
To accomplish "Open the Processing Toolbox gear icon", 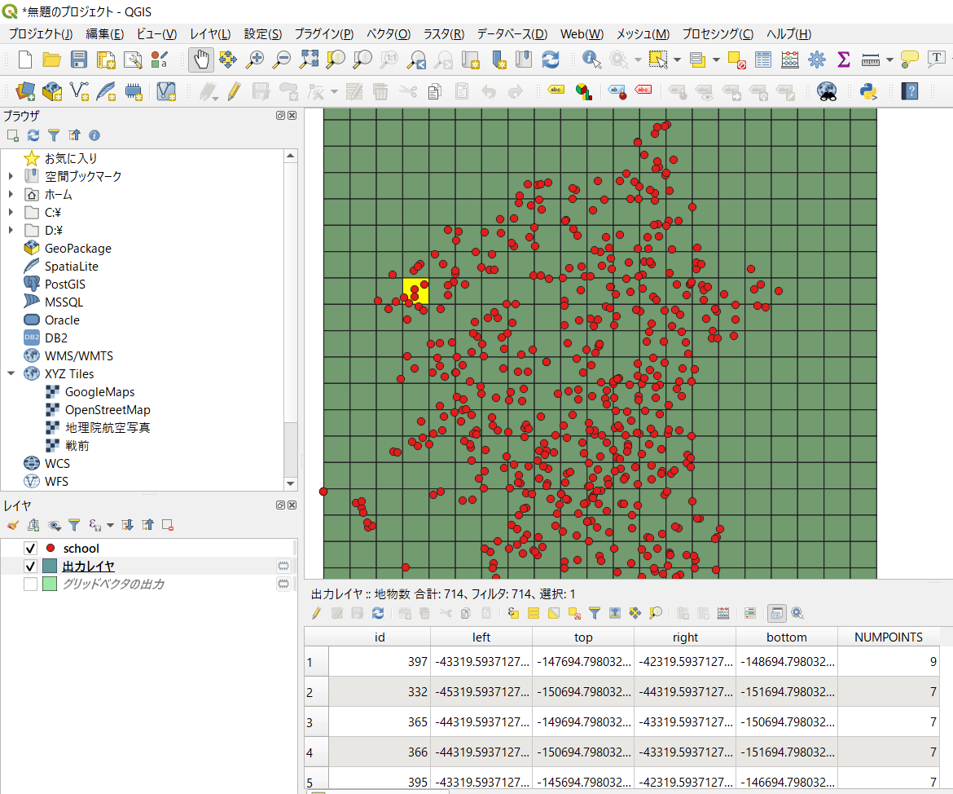I will click(x=817, y=60).
